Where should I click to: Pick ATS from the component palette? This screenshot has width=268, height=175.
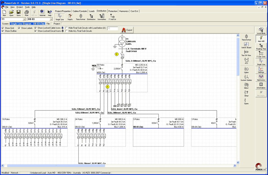coord(246,60)
